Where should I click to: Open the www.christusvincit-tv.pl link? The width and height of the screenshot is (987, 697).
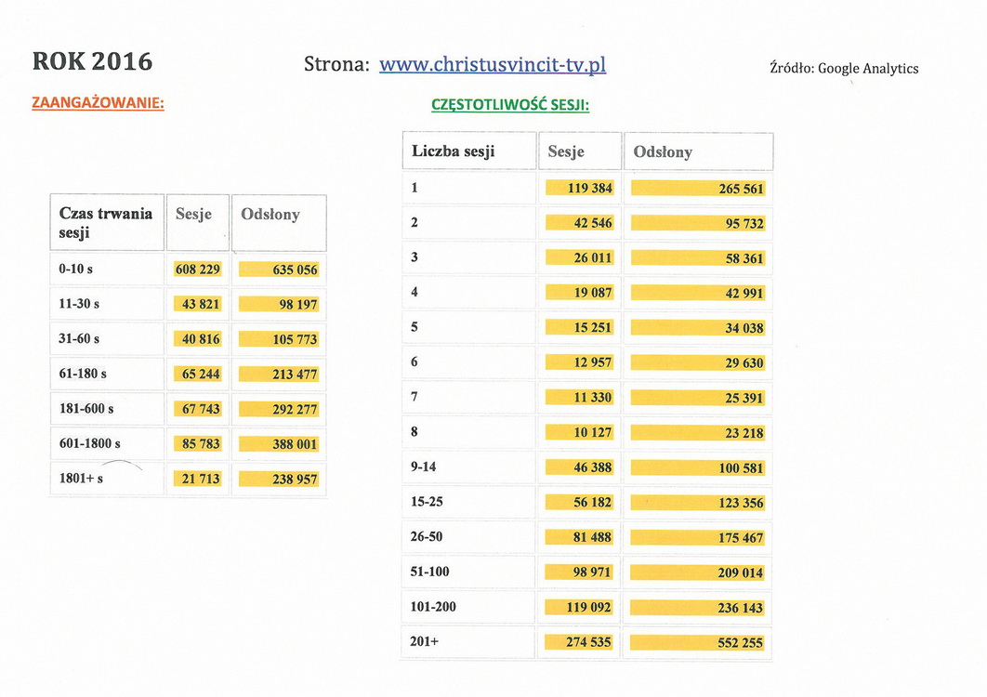pyautogui.click(x=493, y=65)
